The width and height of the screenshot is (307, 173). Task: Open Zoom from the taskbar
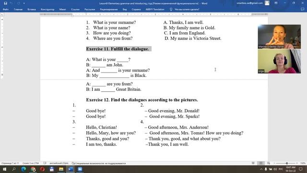click(80, 169)
